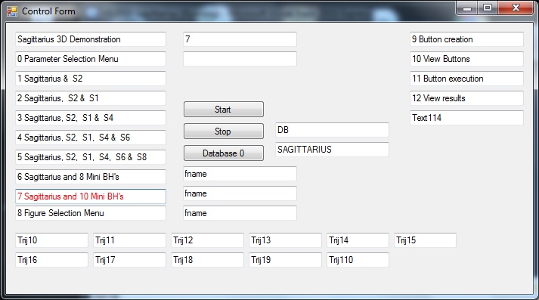Select 0 Parameter Selection Menu entry
Screen dimensions: 539x300
click(91, 59)
